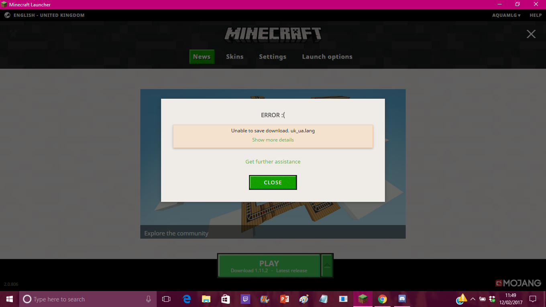Click the Get further assistance link
This screenshot has height=307, width=546.
[273, 161]
